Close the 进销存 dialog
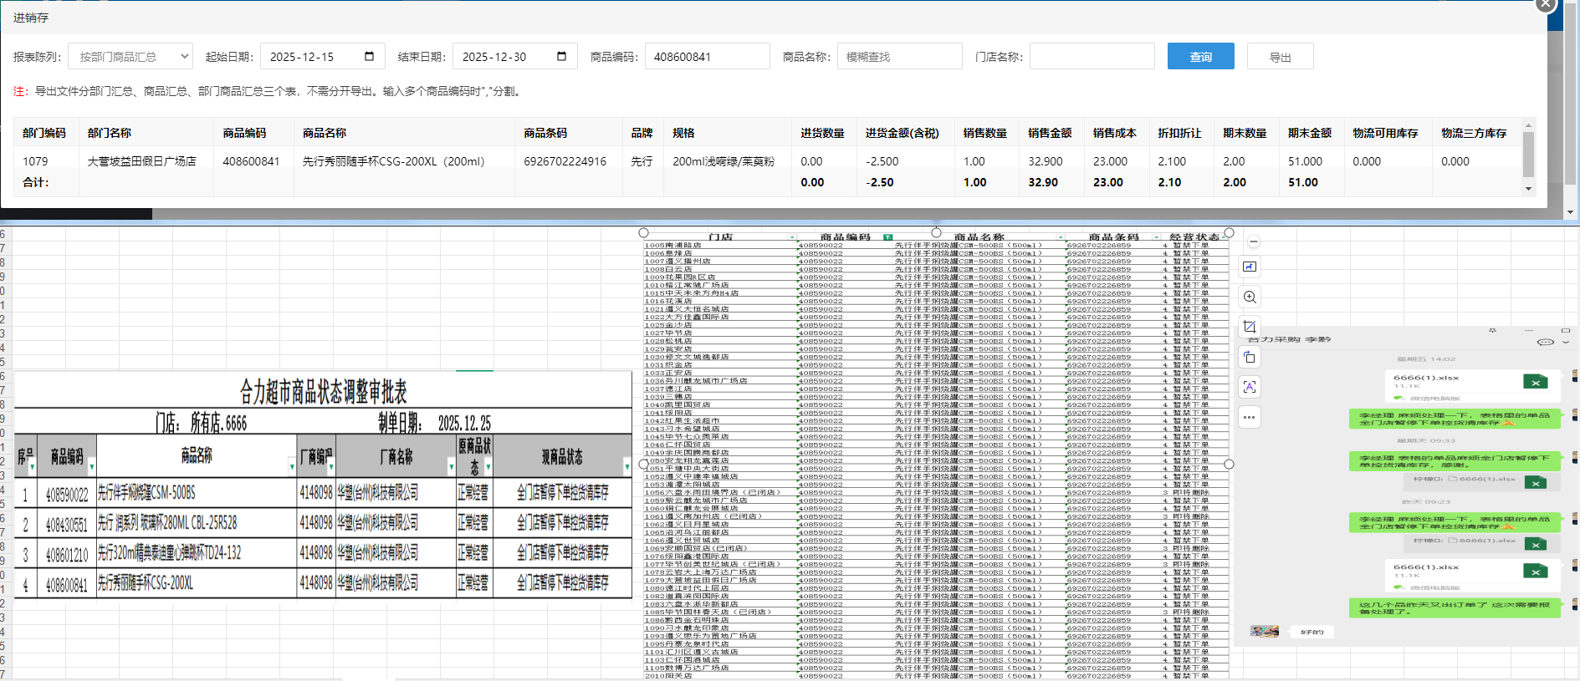 pos(1546,4)
